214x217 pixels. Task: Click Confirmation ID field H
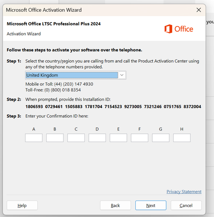tap(182, 138)
